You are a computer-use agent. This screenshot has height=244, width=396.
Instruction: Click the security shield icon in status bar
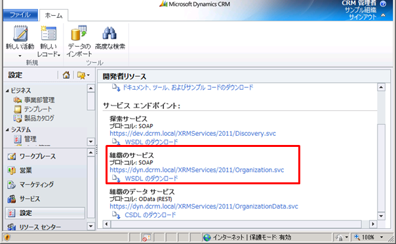coord(7,237)
